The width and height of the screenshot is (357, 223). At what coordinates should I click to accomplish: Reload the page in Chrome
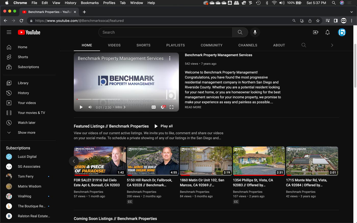tap(21, 21)
